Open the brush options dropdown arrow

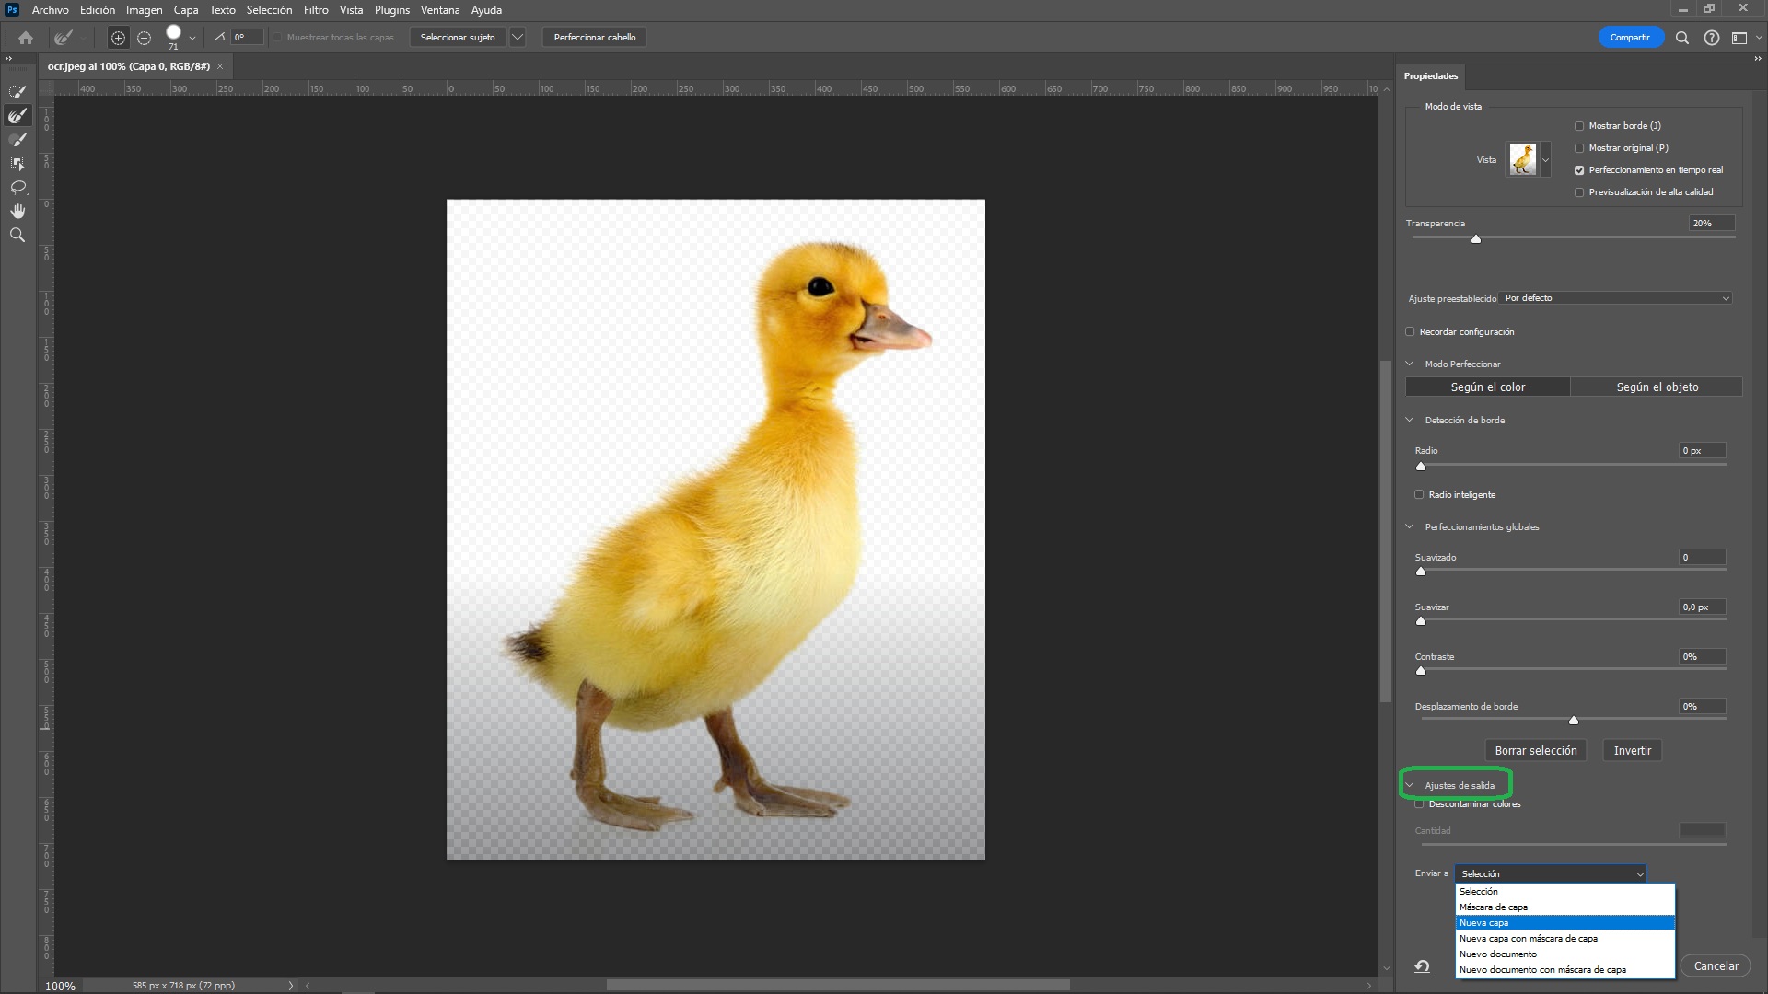(x=192, y=38)
